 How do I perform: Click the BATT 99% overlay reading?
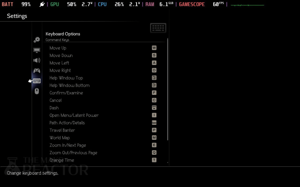[16, 4]
